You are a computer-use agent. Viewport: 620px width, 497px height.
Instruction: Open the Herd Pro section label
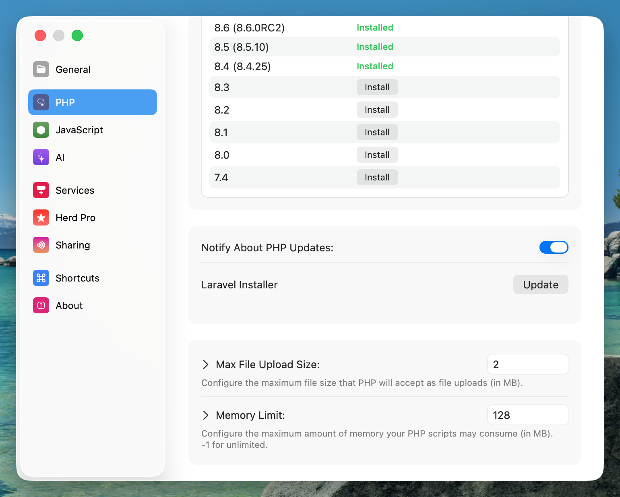click(76, 218)
